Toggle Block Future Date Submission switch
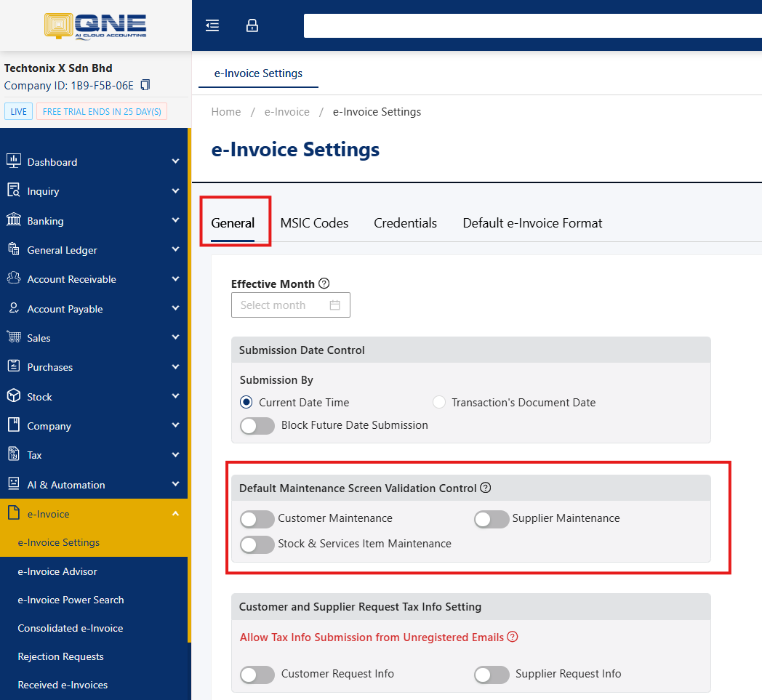762x700 pixels. [x=257, y=425]
